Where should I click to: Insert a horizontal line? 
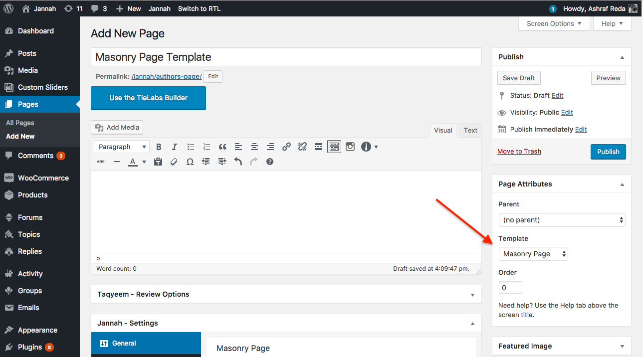click(x=117, y=162)
